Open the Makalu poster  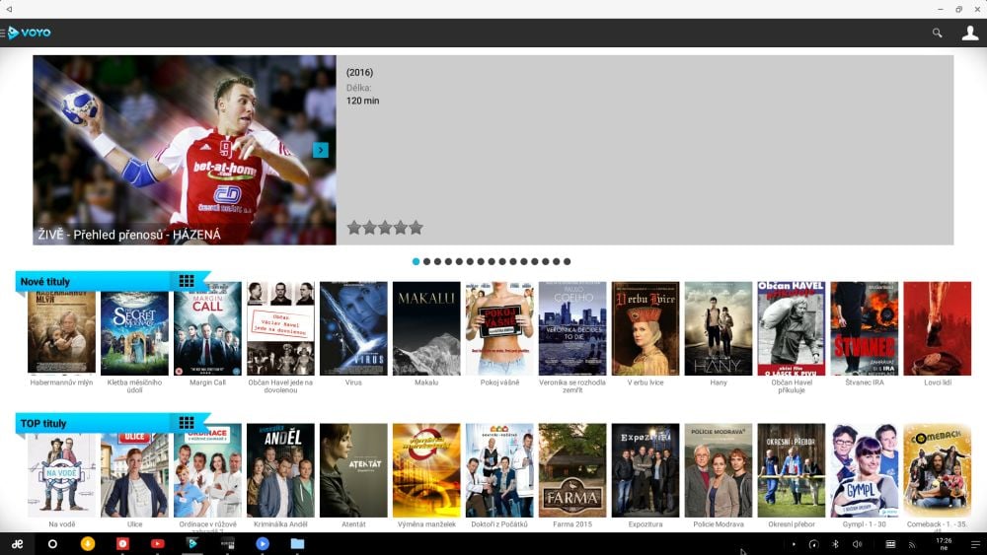[x=426, y=328]
